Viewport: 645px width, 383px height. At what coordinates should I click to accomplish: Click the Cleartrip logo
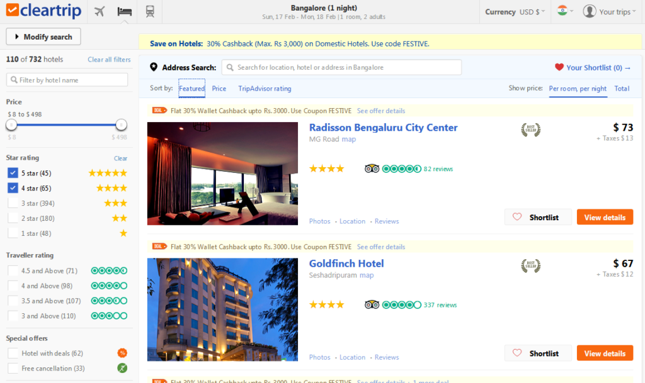[43, 11]
